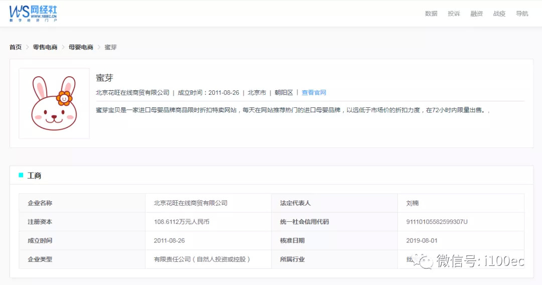542x285 pixels.
Task: Click the 企业类型 table label
Action: [x=40, y=259]
